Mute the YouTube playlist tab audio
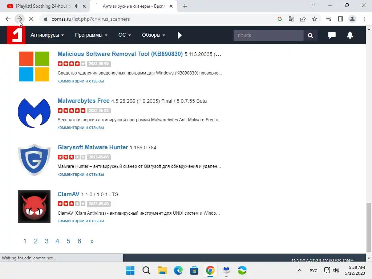The height and width of the screenshot is (279, 372). [x=76, y=6]
